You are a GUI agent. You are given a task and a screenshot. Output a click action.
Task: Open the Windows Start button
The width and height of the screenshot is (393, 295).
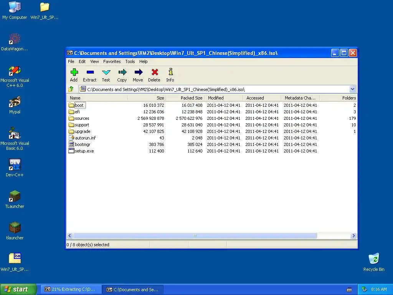(18, 289)
